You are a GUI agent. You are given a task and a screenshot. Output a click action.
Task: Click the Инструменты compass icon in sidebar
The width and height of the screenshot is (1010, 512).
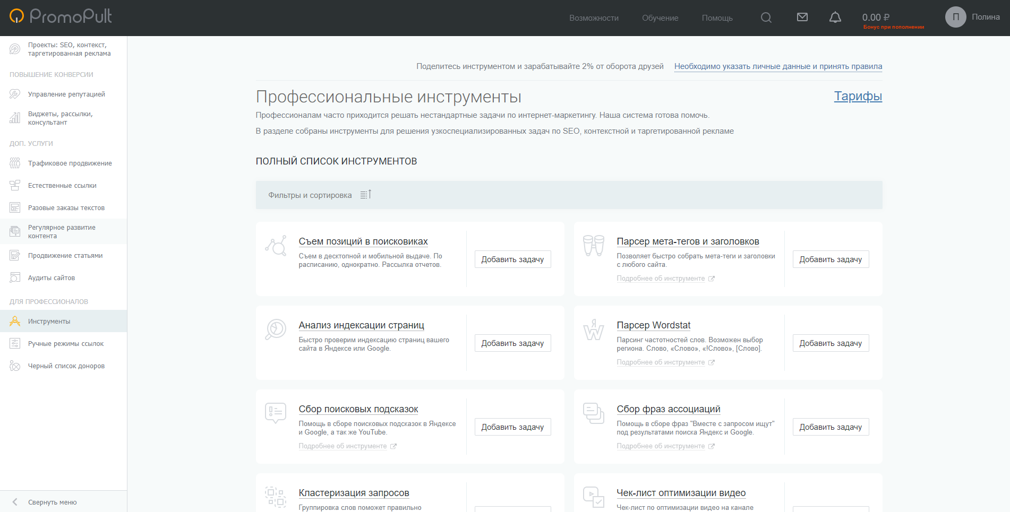[x=15, y=322]
